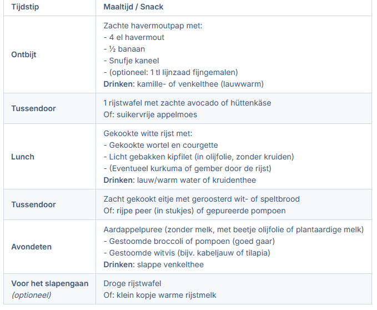Click the Maaltijd / Snack column header
377x310 pixels.
[134, 6]
